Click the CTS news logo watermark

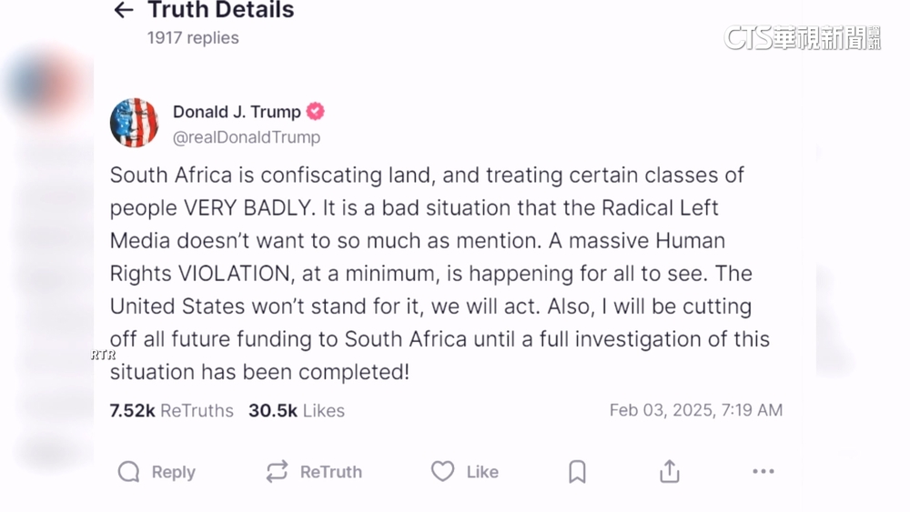[x=802, y=37]
